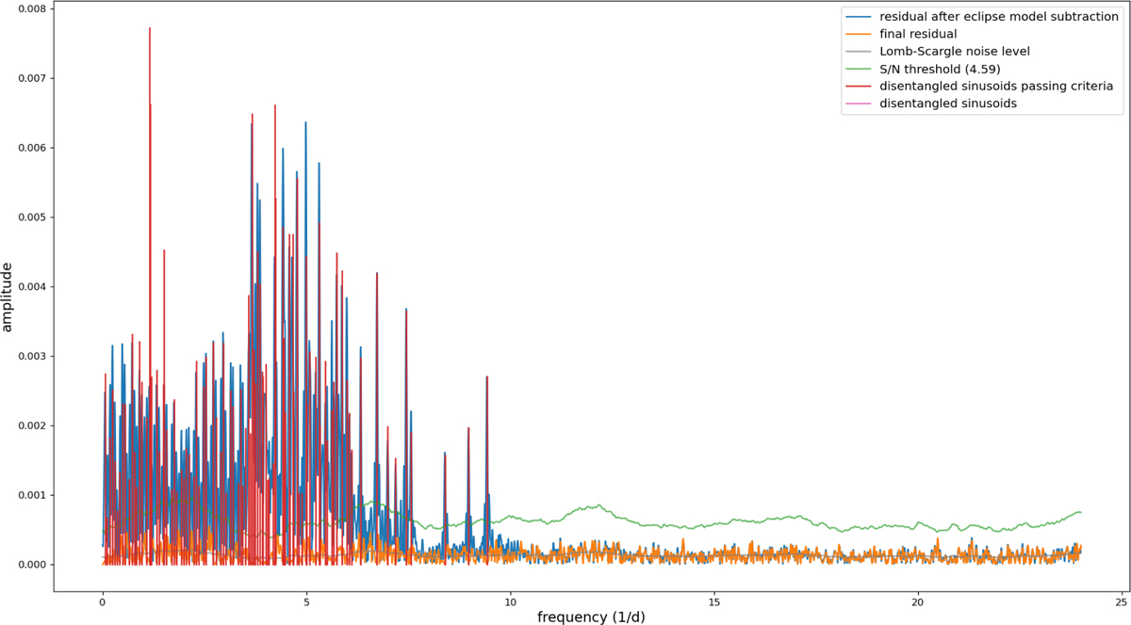Select 'disentangled sinusoids passing criteria' legend label
The height and width of the screenshot is (625, 1131).
[x=996, y=86]
